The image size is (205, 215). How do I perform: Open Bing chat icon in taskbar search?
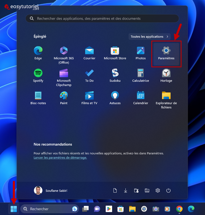[x=74, y=209]
